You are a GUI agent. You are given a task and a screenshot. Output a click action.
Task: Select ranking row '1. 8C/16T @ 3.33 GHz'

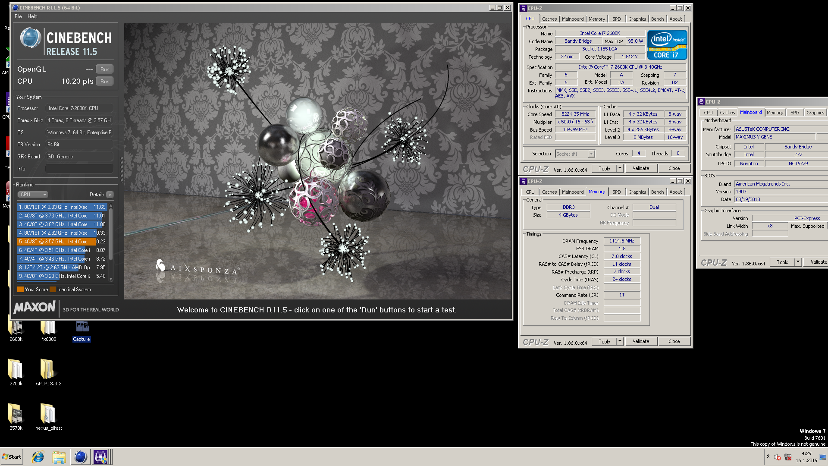tap(62, 207)
